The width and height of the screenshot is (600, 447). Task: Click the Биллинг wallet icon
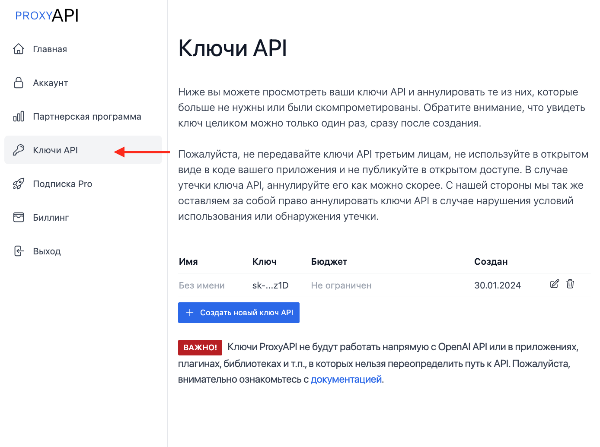coord(19,217)
